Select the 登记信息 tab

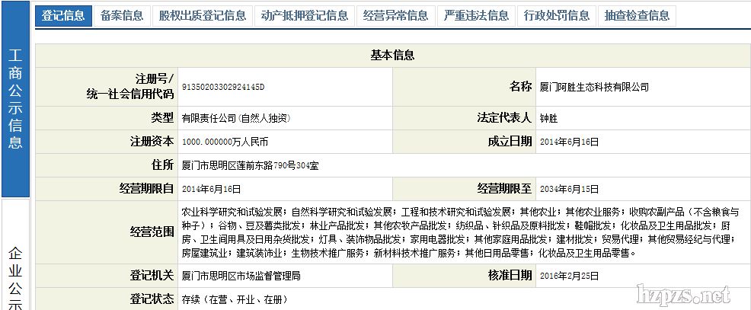63,15
